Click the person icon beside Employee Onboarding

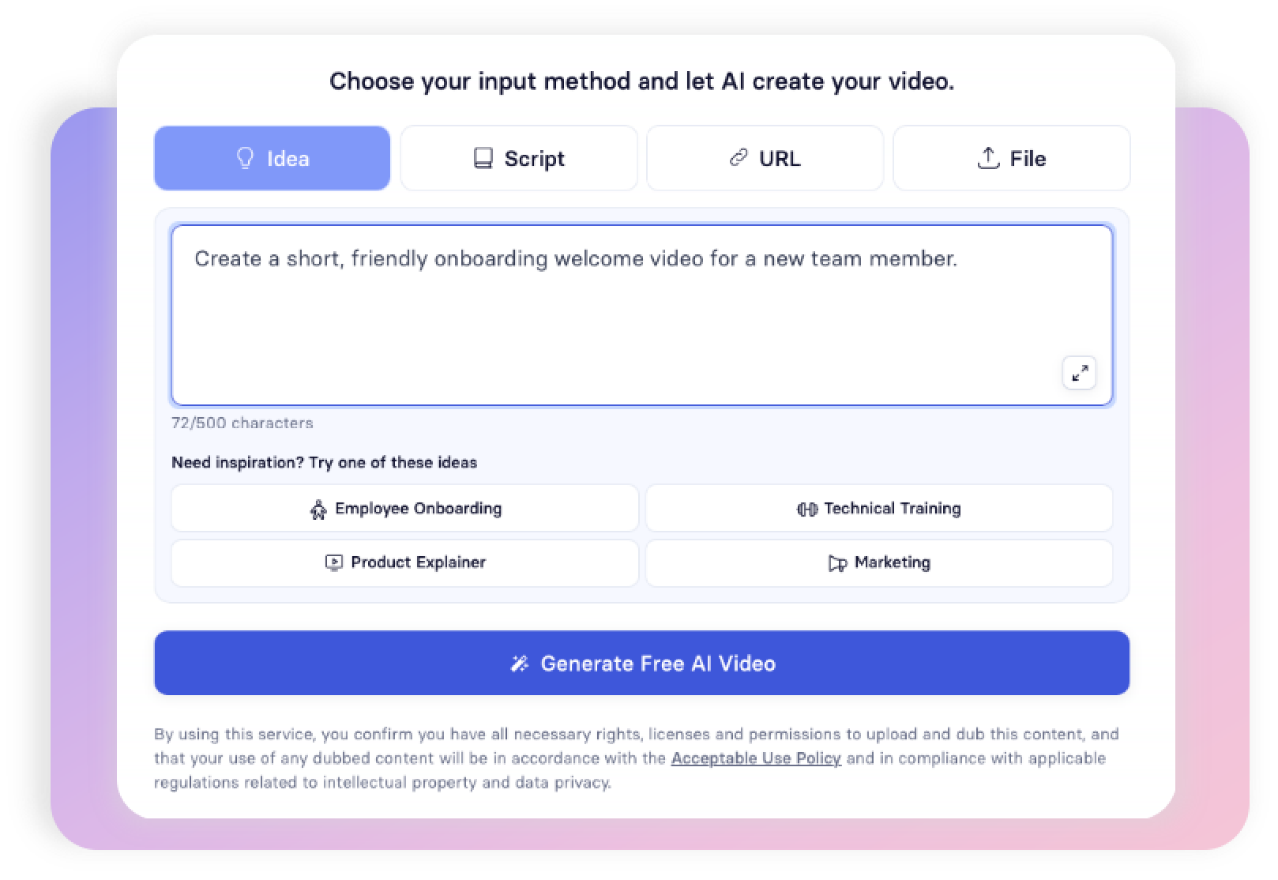318,509
